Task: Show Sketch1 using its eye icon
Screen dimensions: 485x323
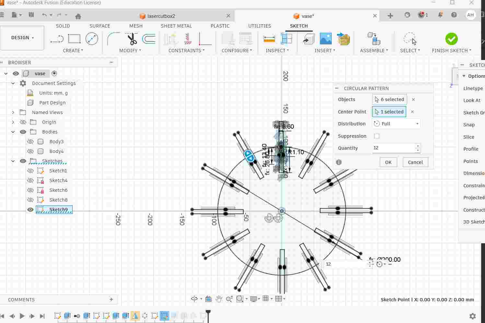Action: coord(30,171)
